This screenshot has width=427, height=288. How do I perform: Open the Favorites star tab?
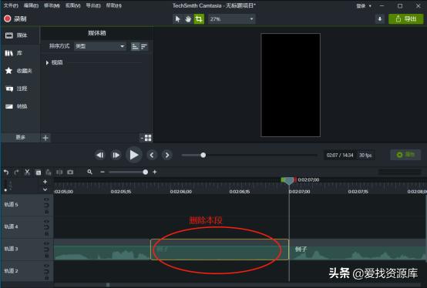click(x=20, y=71)
